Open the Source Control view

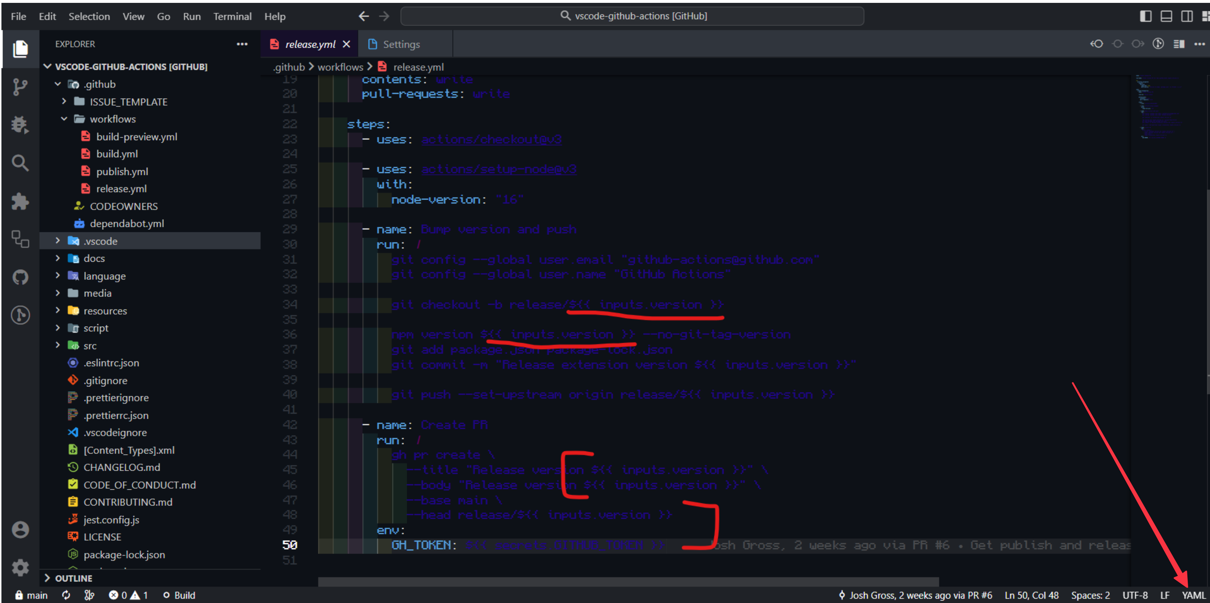(x=20, y=87)
